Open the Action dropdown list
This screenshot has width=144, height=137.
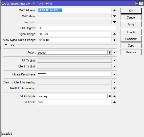(109, 53)
